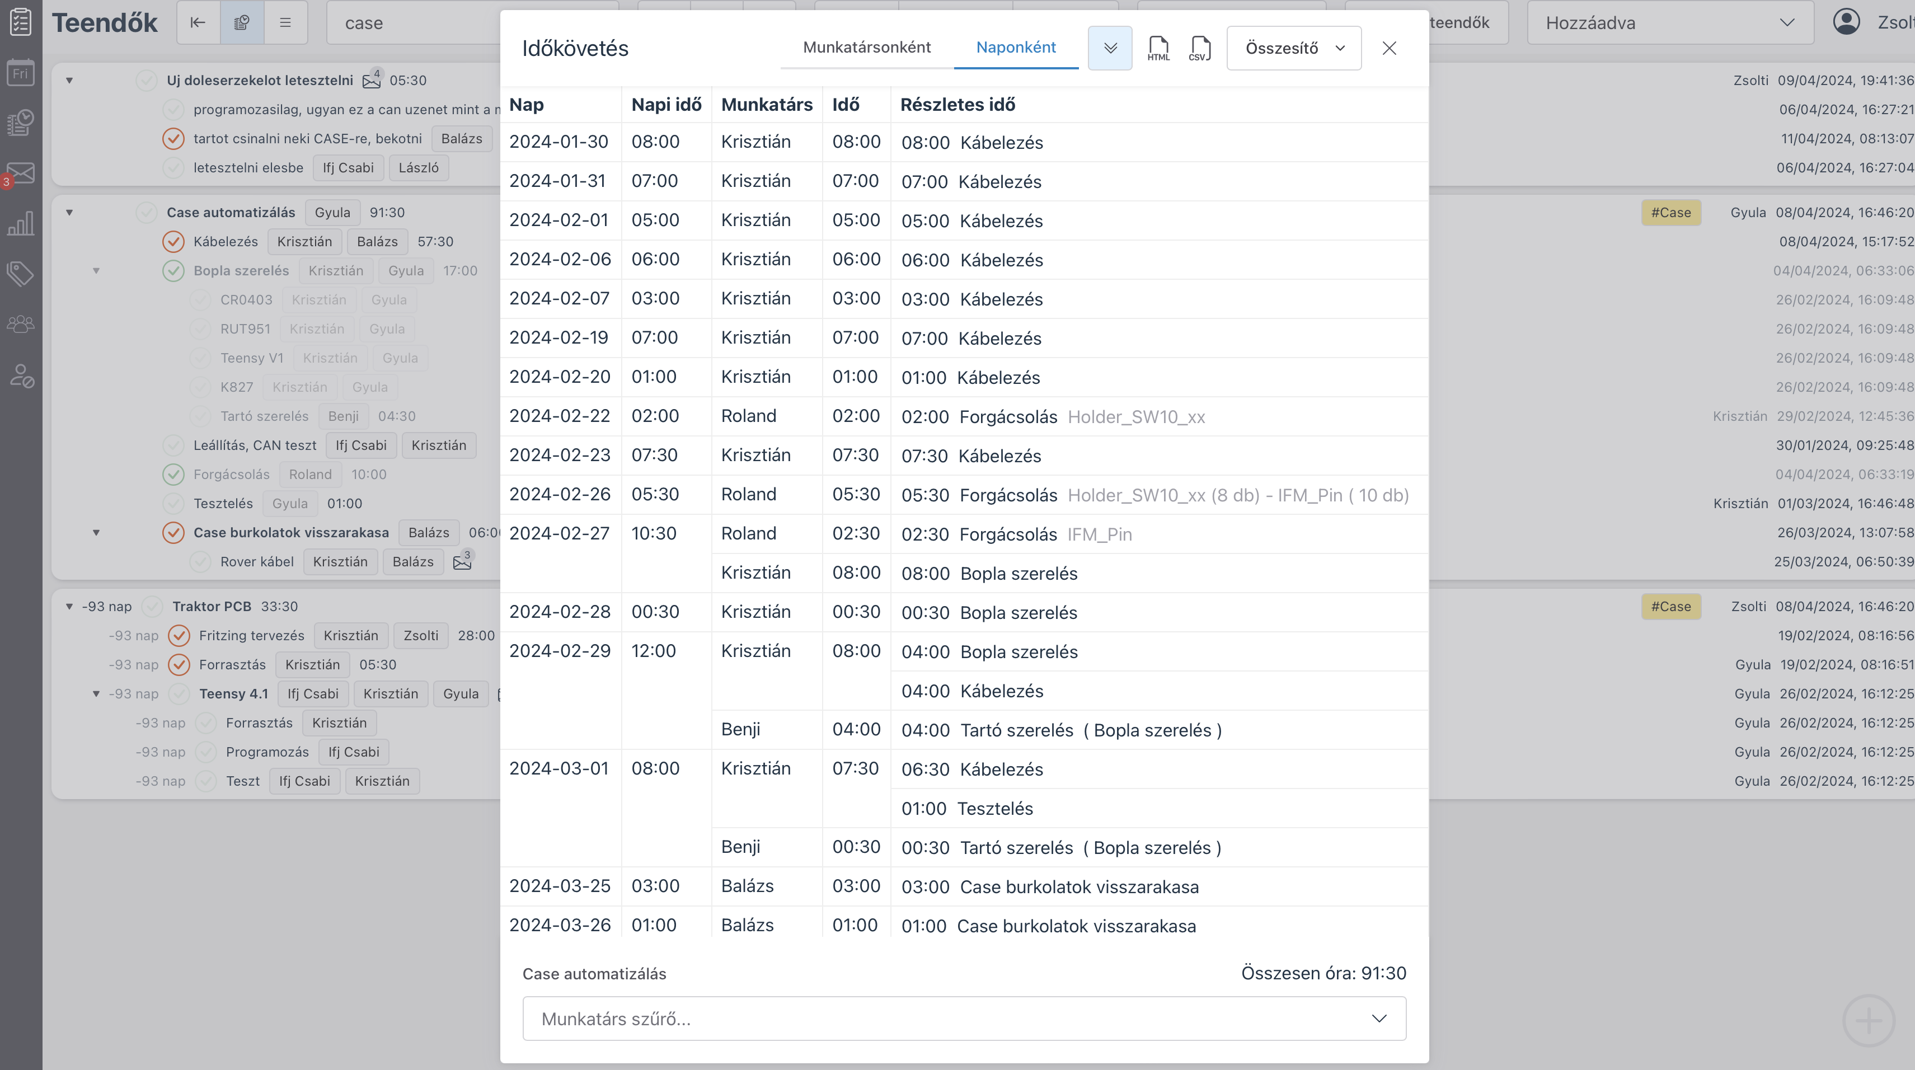Click the collapse-to-left toolbar icon
Screen dimensions: 1915x1070
pos(198,22)
